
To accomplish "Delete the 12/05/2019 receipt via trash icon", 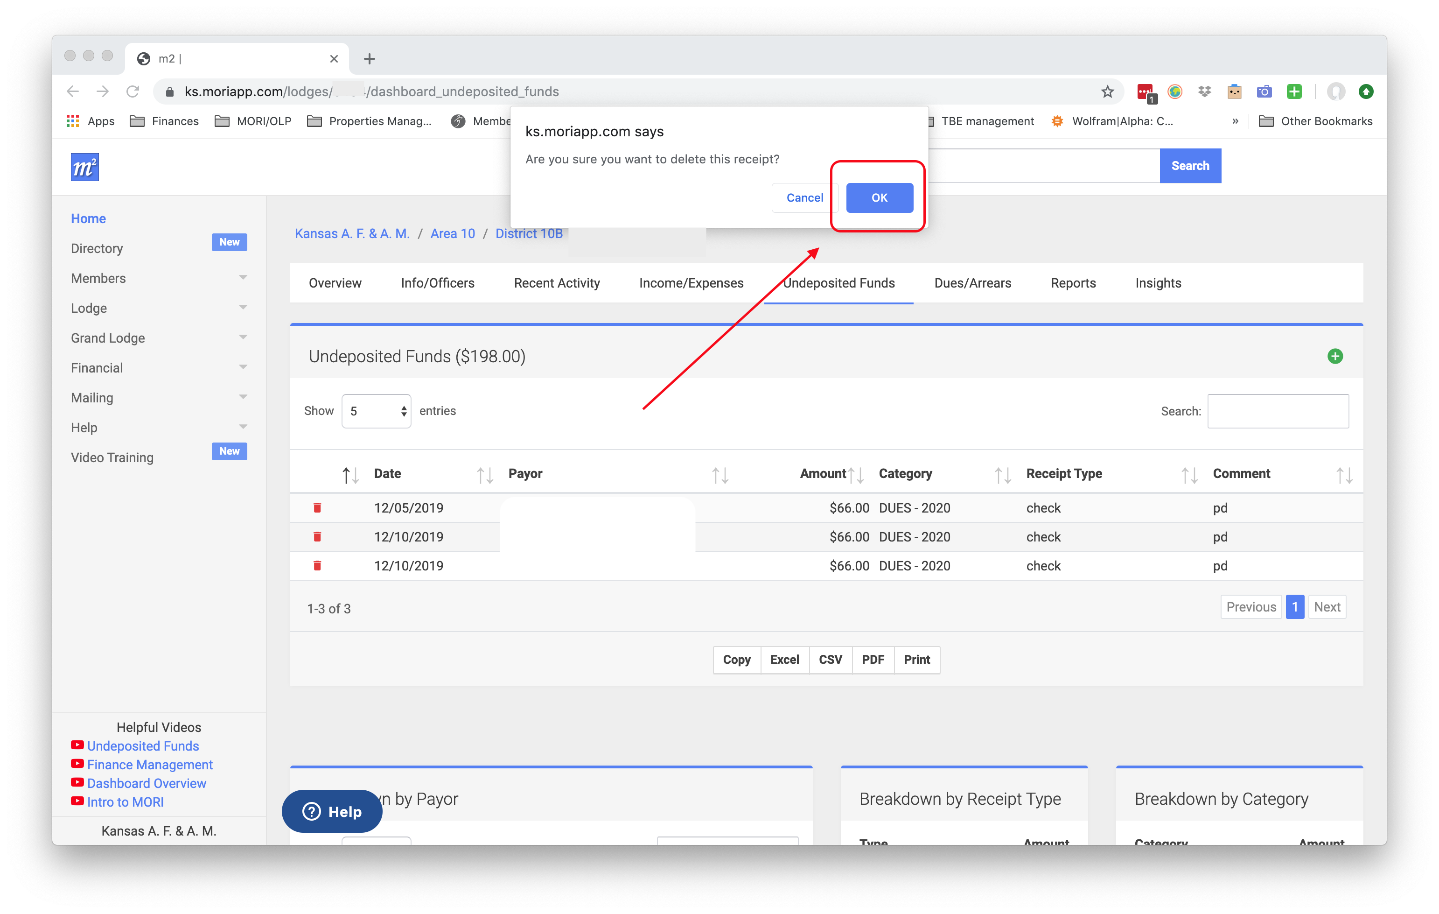I will coord(317,507).
